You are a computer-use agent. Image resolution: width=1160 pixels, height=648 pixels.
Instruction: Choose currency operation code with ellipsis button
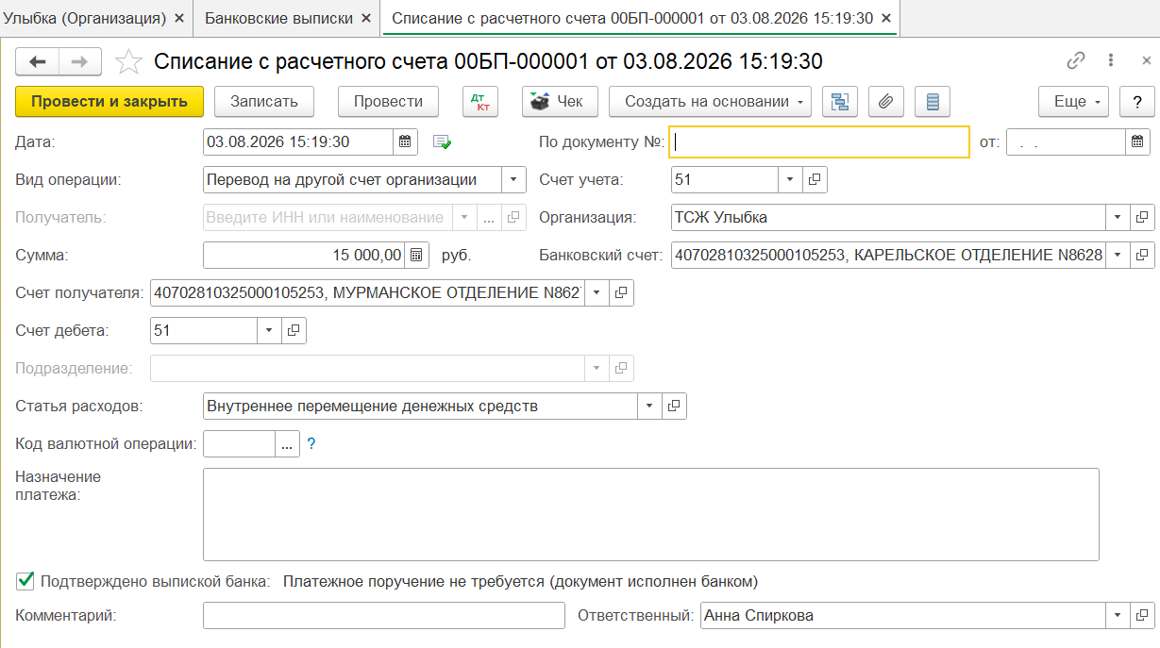click(287, 444)
